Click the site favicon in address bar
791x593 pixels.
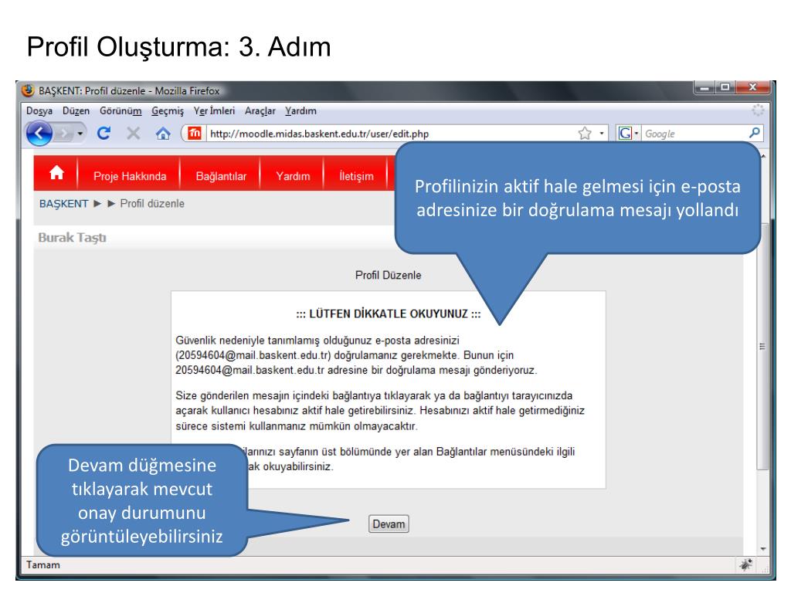[194, 133]
